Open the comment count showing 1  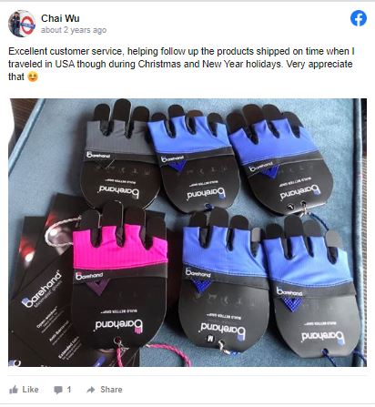(69, 390)
